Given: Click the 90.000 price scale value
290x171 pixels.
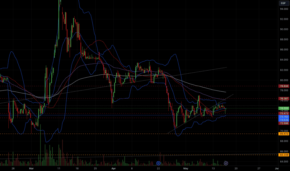Looking at the screenshot, I should (284, 29).
